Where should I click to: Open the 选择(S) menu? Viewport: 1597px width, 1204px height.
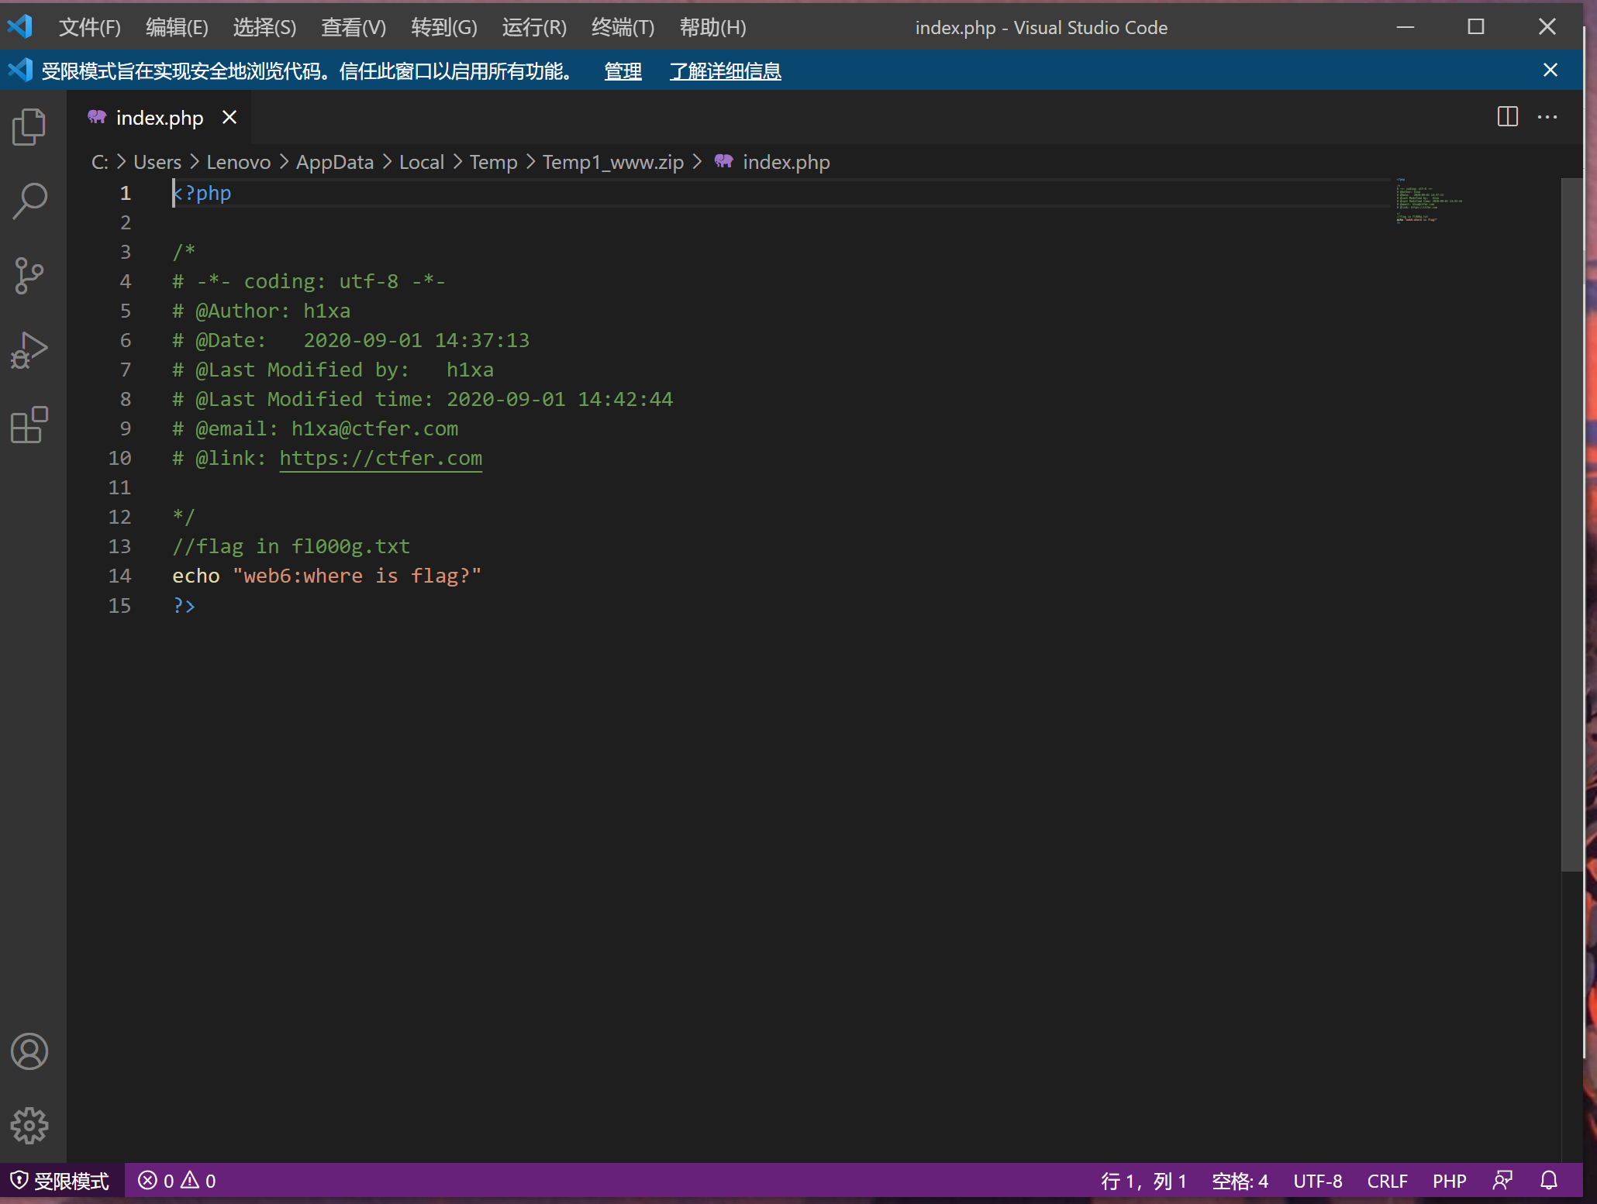click(x=264, y=28)
